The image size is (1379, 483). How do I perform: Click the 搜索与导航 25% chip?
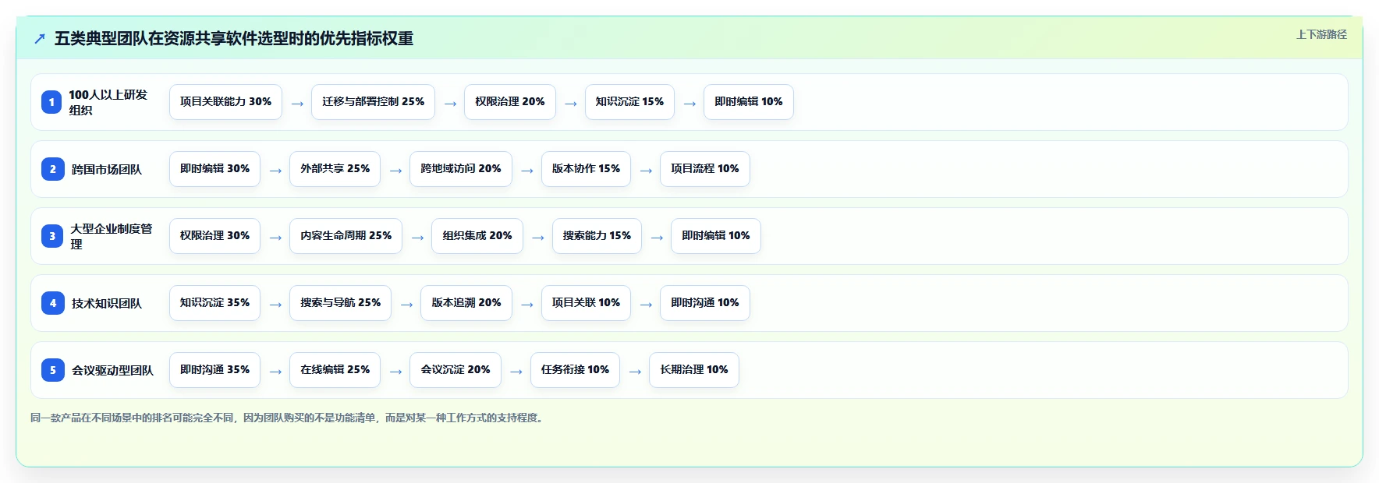click(x=340, y=303)
